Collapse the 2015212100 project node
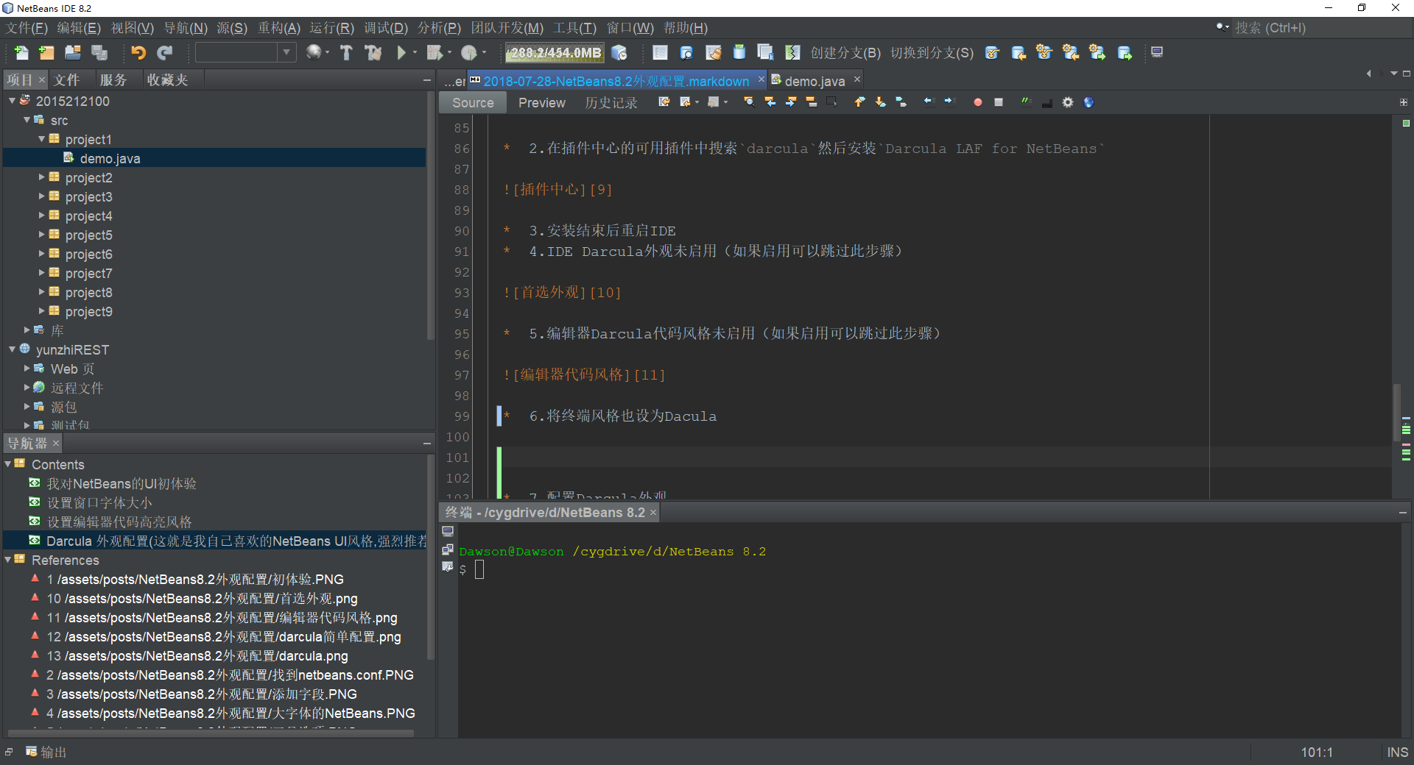This screenshot has width=1414, height=765. (x=13, y=101)
